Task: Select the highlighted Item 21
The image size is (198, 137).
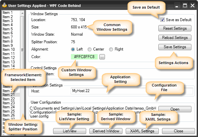Action: click(11, 95)
